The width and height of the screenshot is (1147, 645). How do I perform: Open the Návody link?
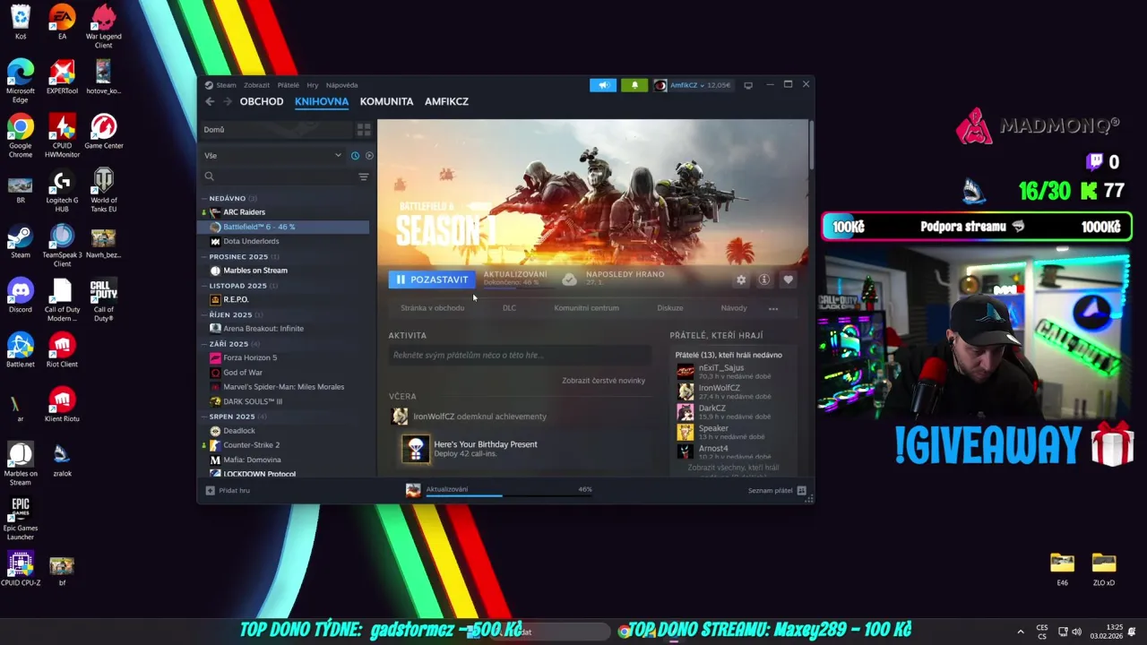734,308
